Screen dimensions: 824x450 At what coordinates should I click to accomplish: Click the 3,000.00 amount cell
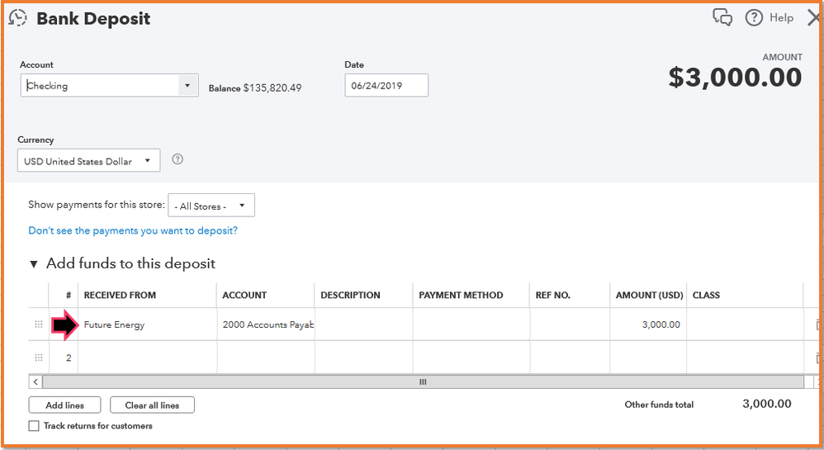click(648, 324)
